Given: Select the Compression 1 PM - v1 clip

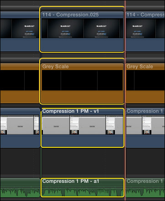Looking at the screenshot, I should pyautogui.click(x=82, y=128).
